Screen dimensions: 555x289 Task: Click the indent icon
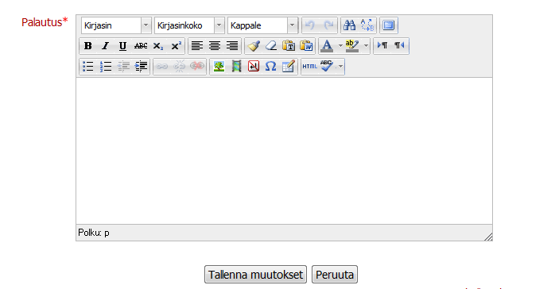[x=141, y=67]
